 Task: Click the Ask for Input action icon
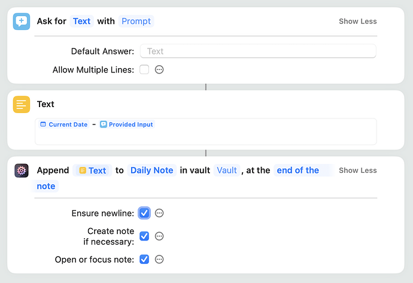[x=22, y=22]
